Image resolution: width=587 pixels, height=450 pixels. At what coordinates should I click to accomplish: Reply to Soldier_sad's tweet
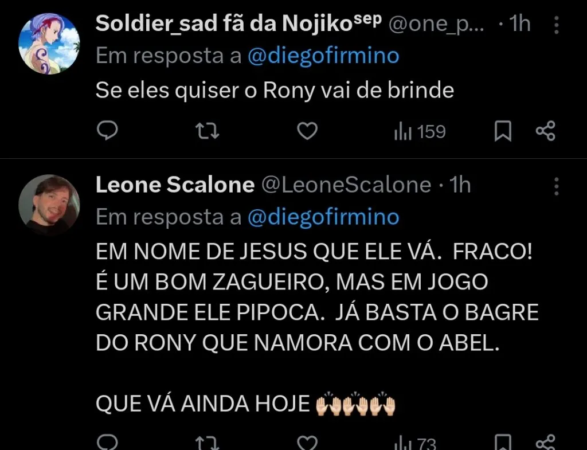point(108,130)
